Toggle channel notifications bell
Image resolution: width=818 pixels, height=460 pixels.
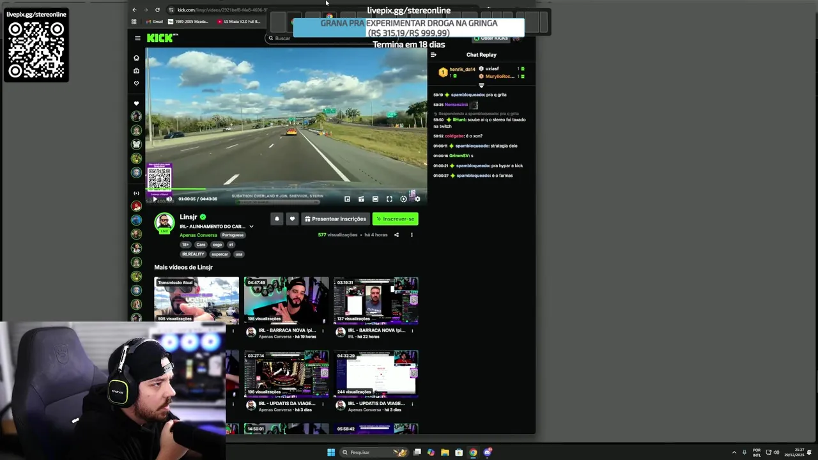[277, 219]
